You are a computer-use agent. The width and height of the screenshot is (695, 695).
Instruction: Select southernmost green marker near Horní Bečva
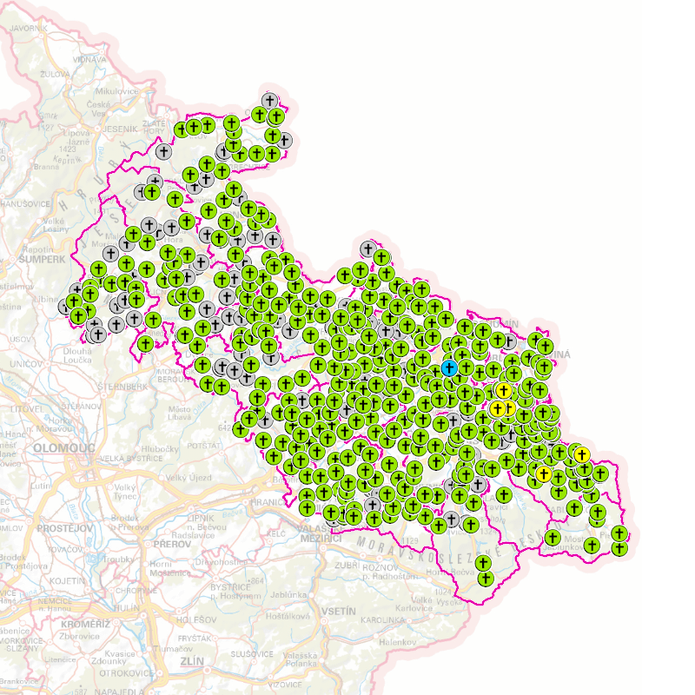coord(485,578)
